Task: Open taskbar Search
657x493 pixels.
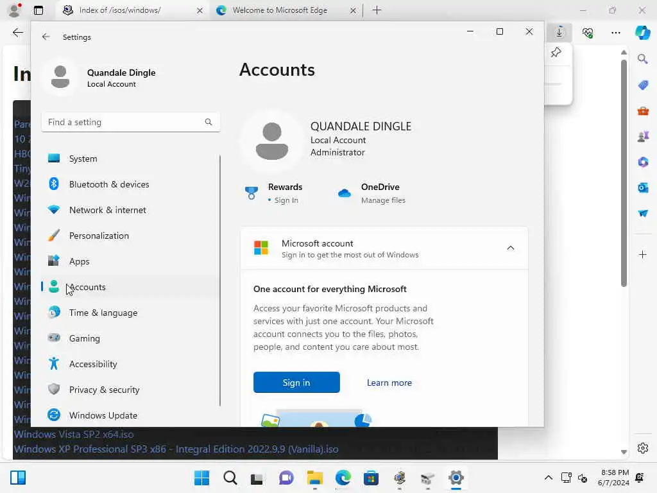Action: pyautogui.click(x=230, y=478)
